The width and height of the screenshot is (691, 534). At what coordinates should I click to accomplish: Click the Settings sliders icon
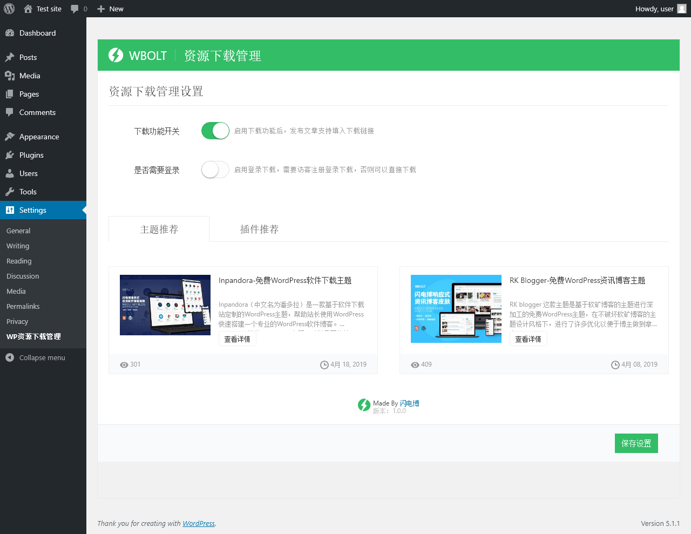[10, 210]
